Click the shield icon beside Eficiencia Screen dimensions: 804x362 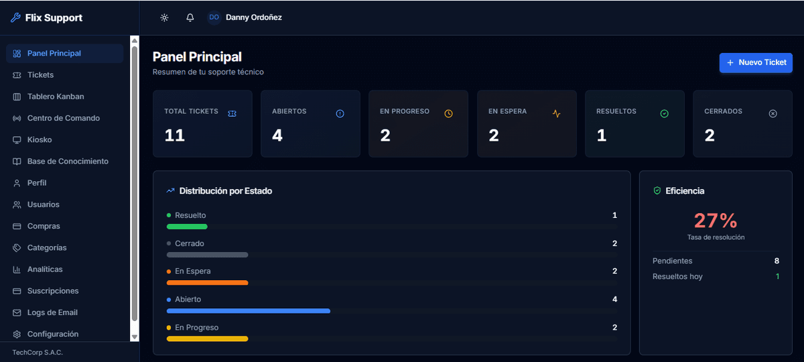(x=657, y=191)
